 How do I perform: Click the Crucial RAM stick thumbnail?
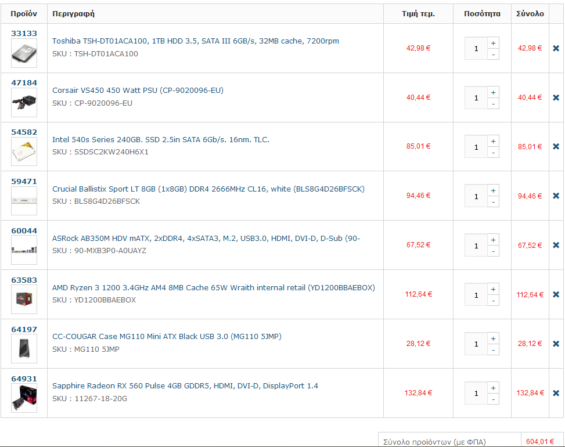coord(24,201)
